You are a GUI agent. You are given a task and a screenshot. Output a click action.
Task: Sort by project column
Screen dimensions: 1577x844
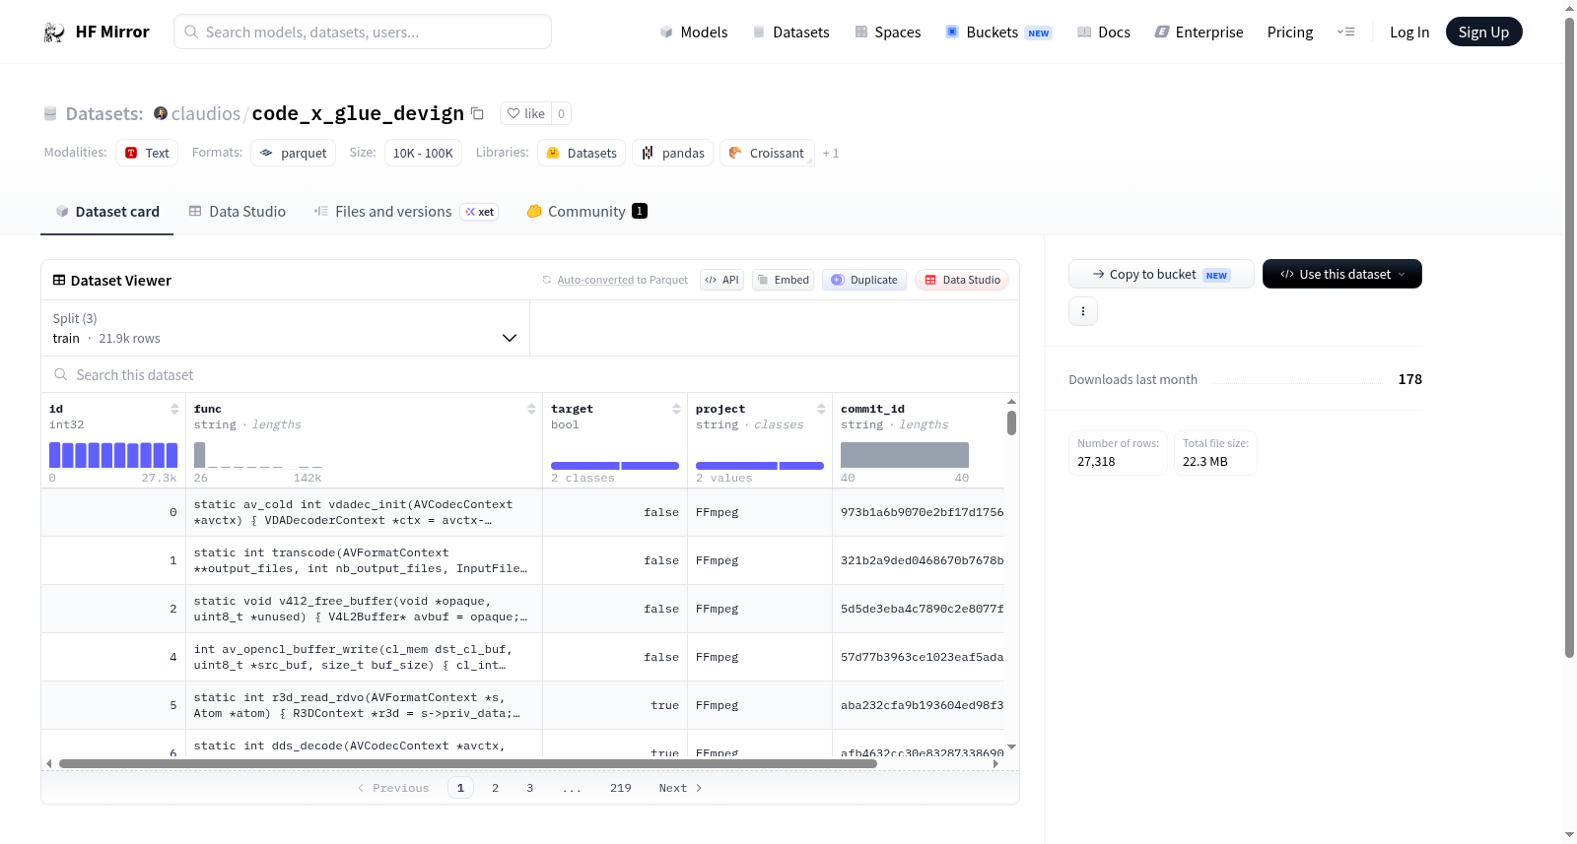tap(821, 409)
